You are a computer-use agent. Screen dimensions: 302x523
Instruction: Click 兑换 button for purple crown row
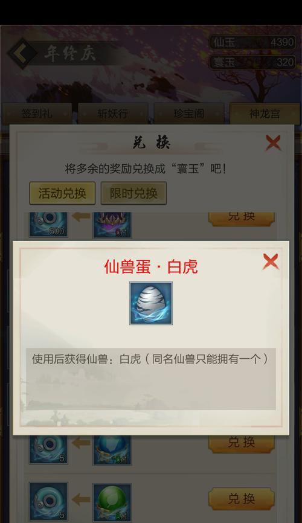click(241, 219)
